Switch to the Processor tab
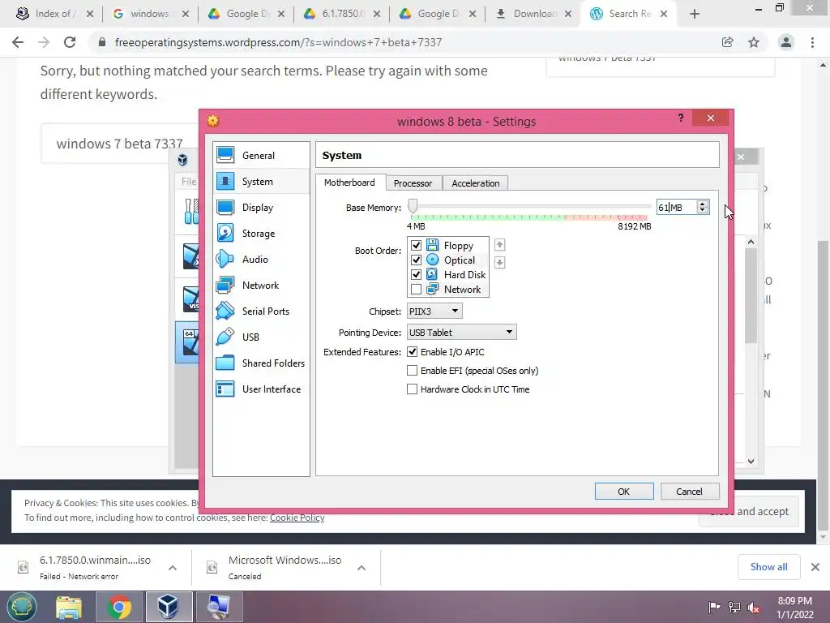This screenshot has height=623, width=830. (x=413, y=183)
